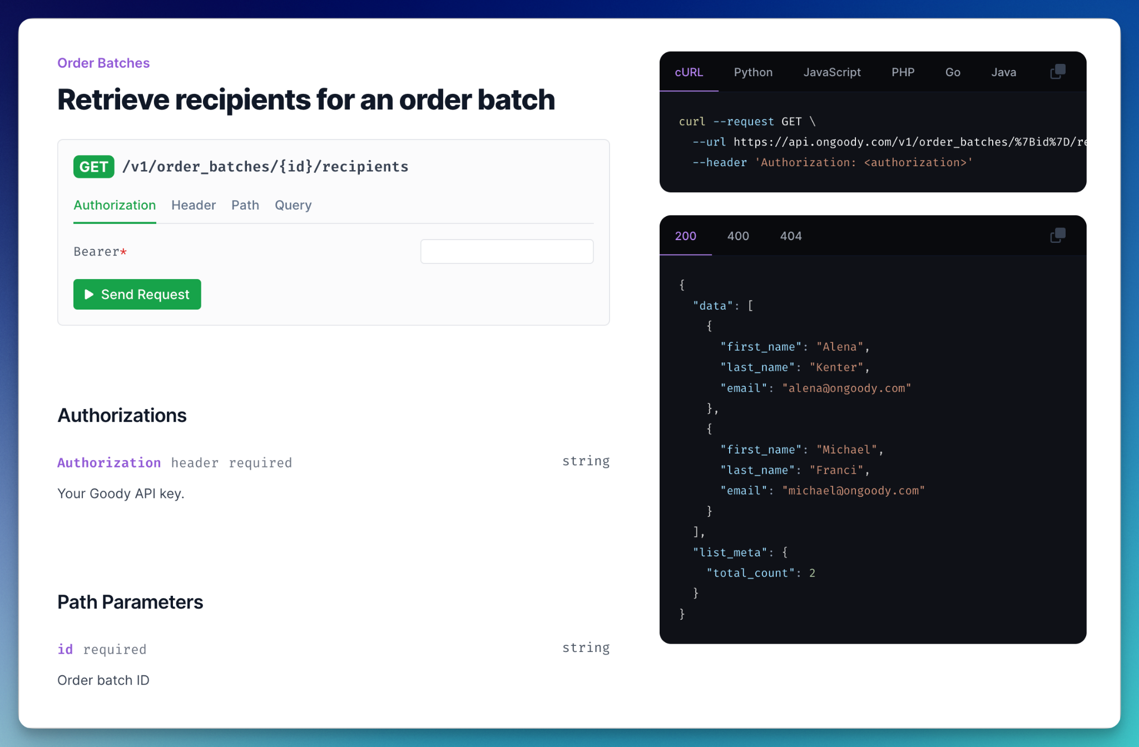Select the Python code example
The width and height of the screenshot is (1139, 747).
753,72
